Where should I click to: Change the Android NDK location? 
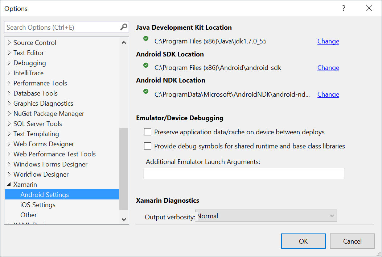[x=328, y=94]
